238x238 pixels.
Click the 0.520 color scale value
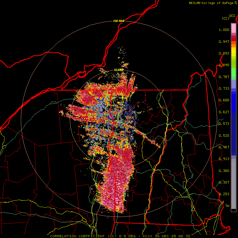(x=224, y=136)
